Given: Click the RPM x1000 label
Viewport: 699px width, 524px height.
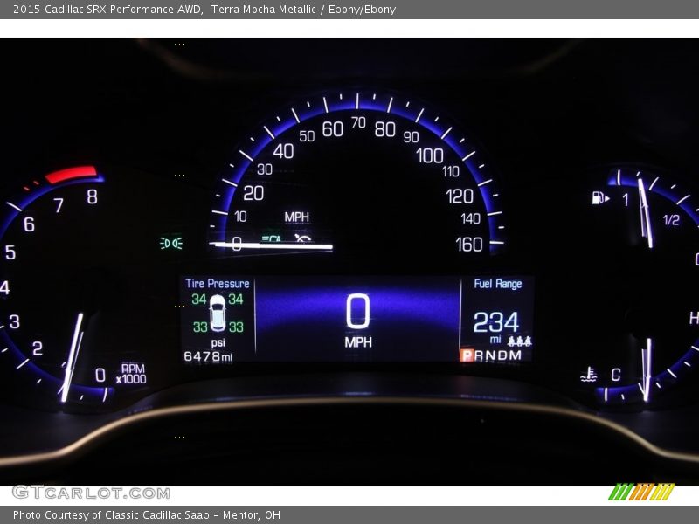Looking at the screenshot, I should (x=131, y=374).
